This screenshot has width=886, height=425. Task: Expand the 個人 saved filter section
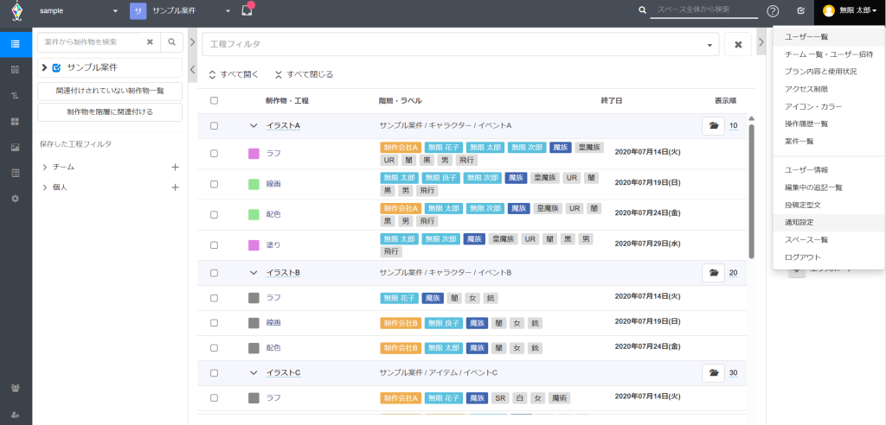tap(44, 187)
